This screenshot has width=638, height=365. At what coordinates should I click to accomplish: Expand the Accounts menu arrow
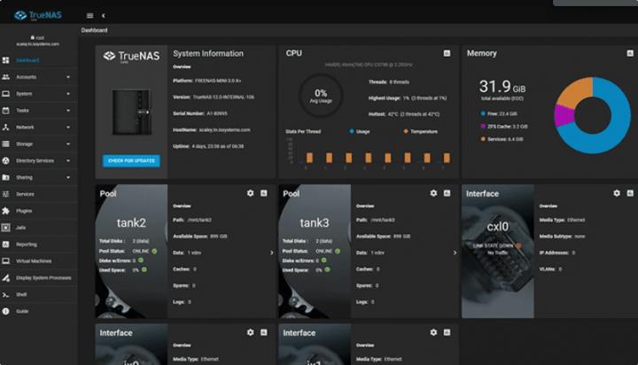pos(68,77)
